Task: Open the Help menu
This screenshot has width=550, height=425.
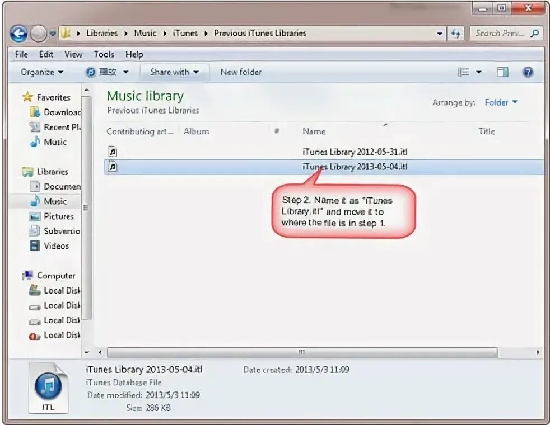Action: [x=134, y=54]
